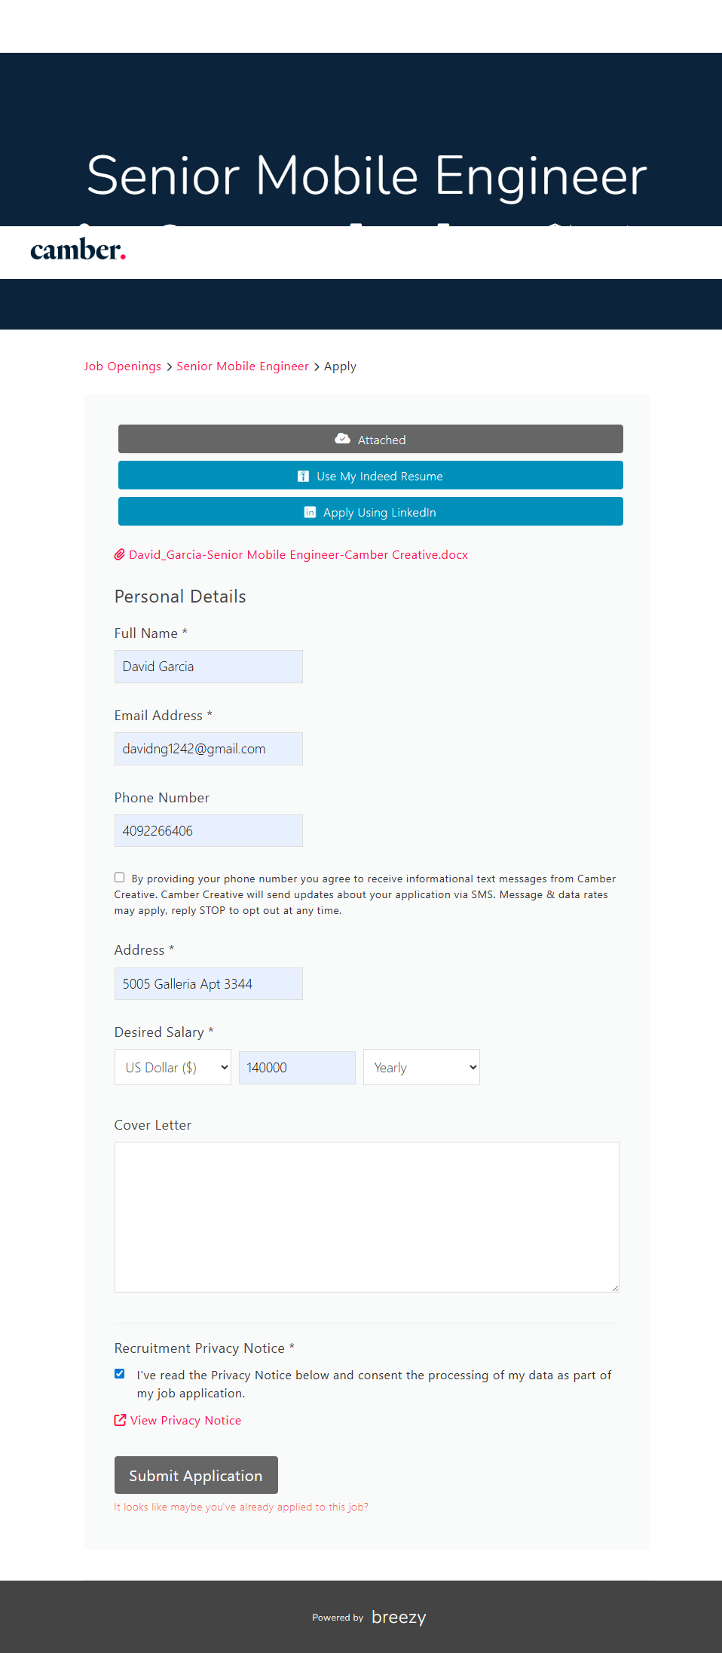This screenshot has width=722, height=1653.
Task: Click the paperclip icon beside attached resume
Action: click(119, 555)
